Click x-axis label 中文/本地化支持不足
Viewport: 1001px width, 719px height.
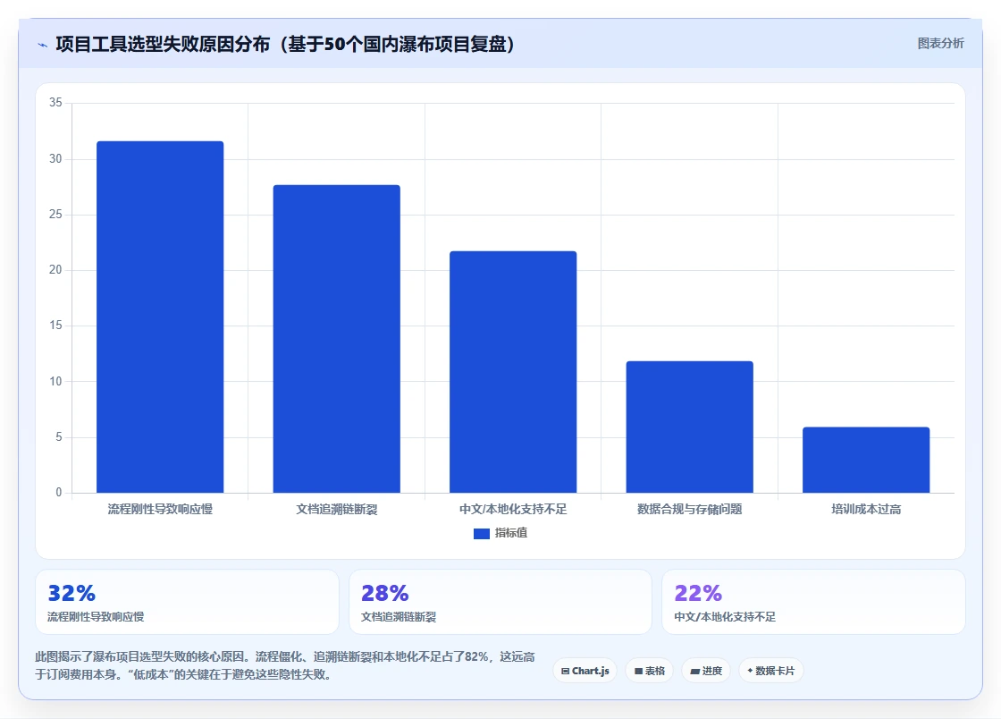513,509
